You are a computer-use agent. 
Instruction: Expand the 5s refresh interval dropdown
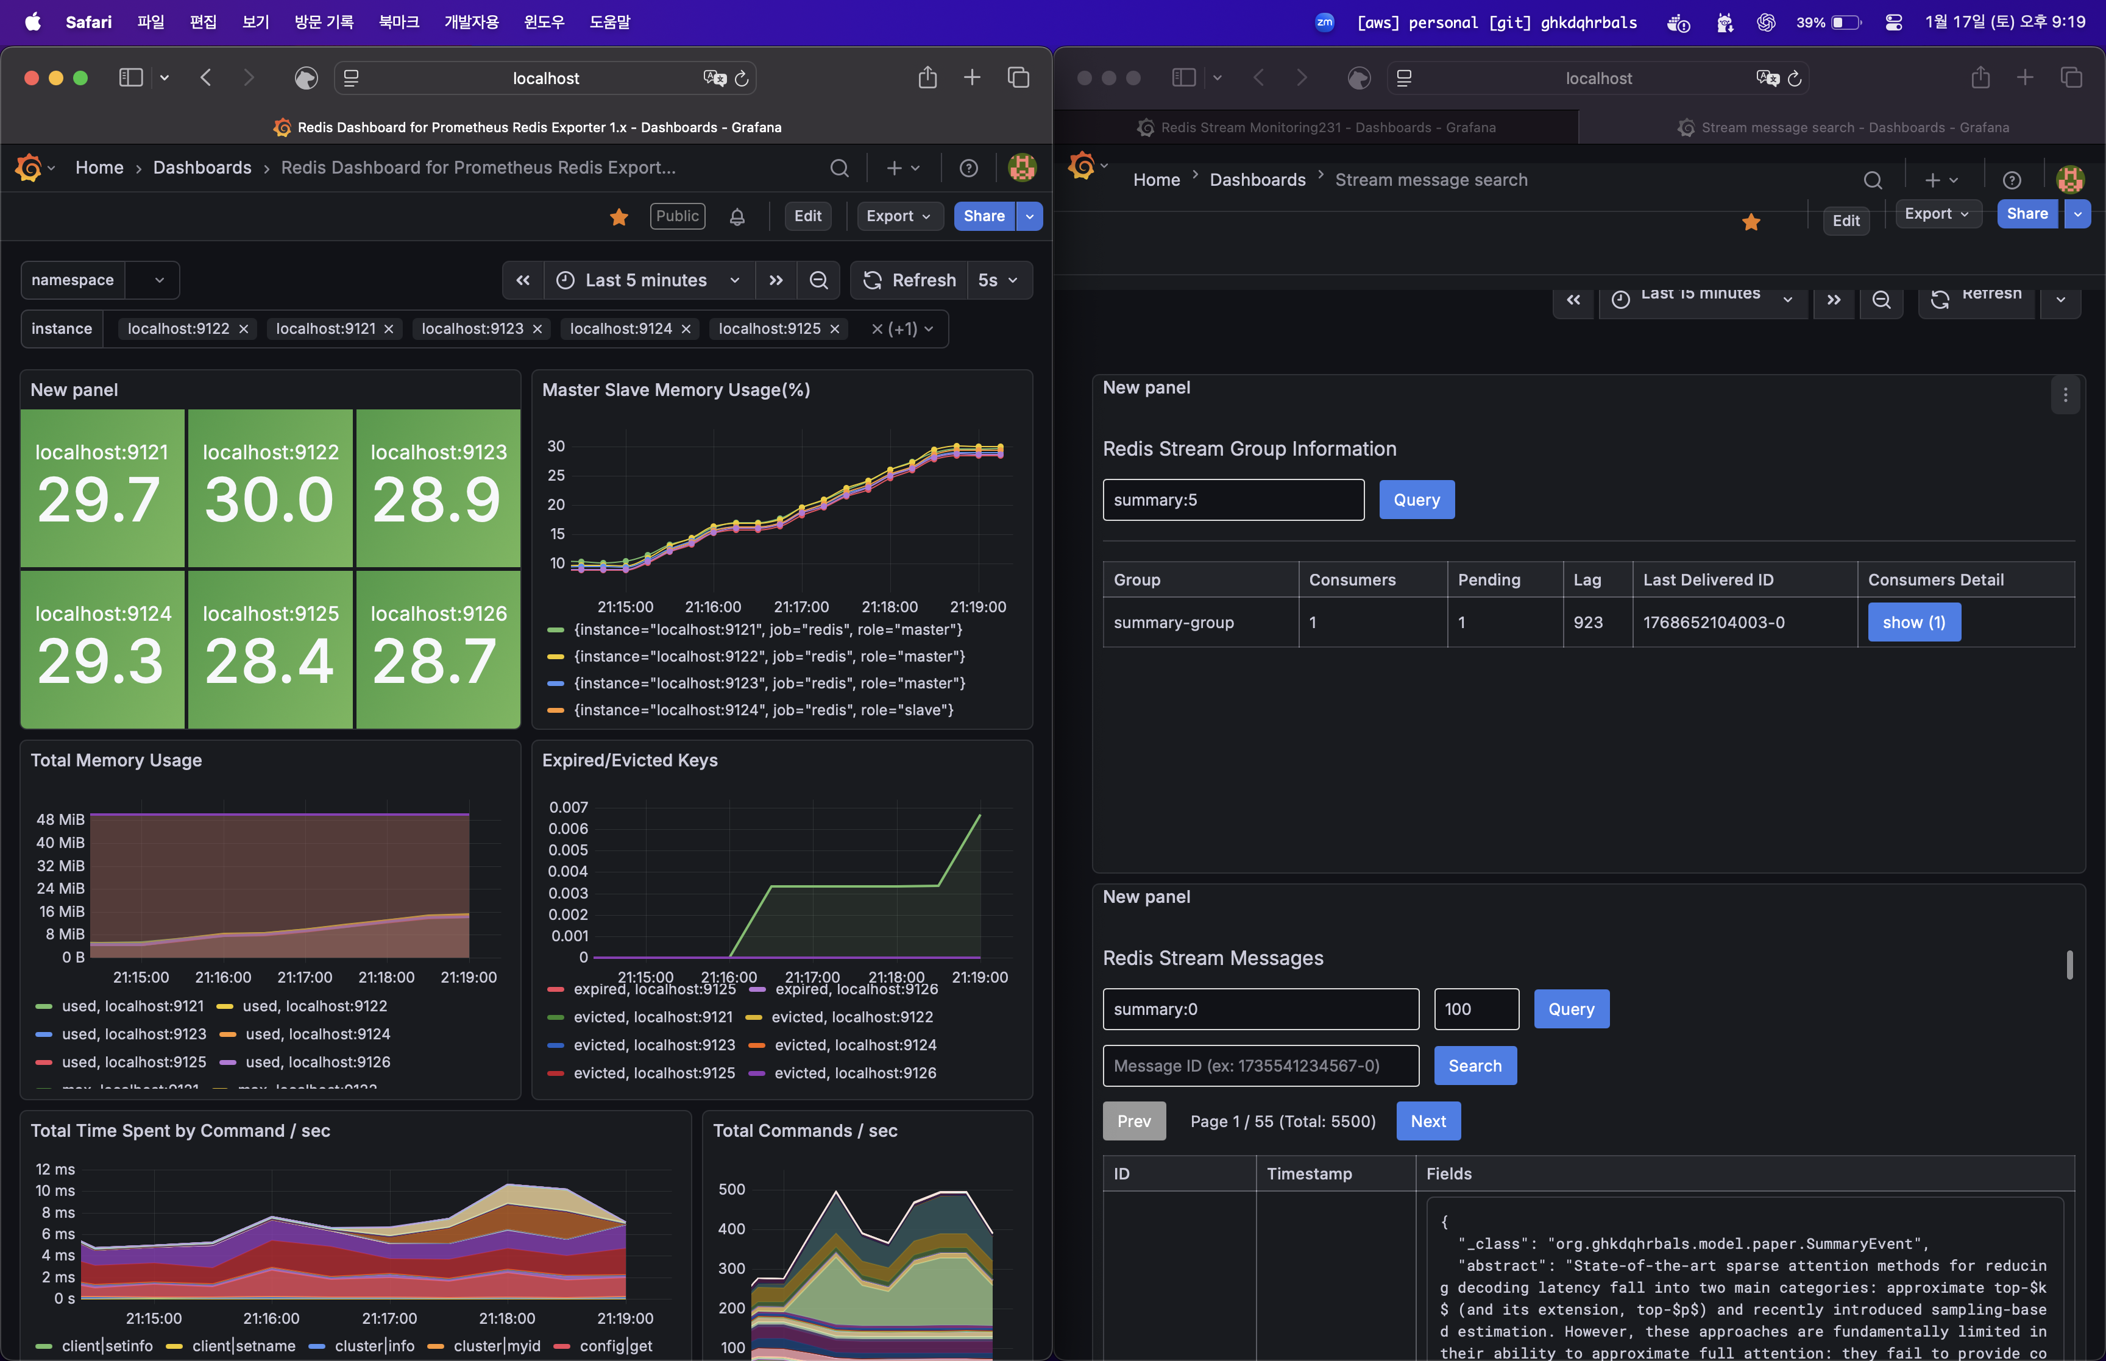(x=999, y=280)
